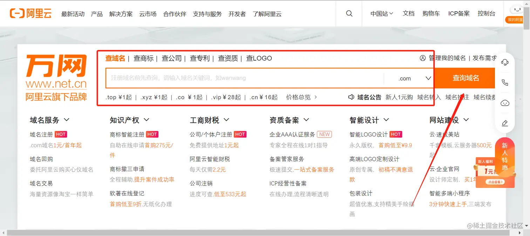
Task: Click the cloud robot assistant icon
Action: click(x=505, y=103)
